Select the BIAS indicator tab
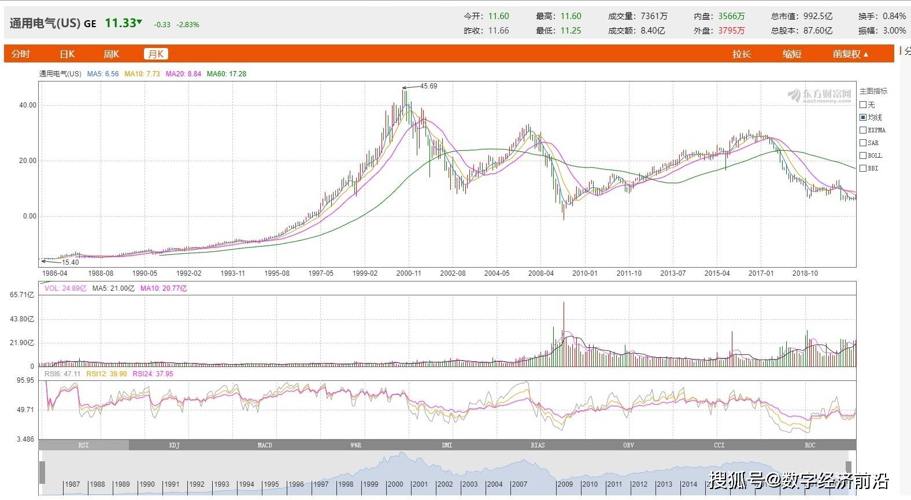The width and height of the screenshot is (911, 500). click(538, 445)
